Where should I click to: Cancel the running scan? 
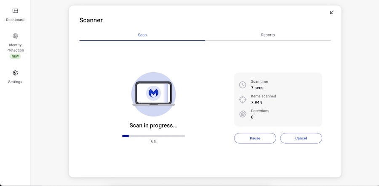(x=301, y=138)
